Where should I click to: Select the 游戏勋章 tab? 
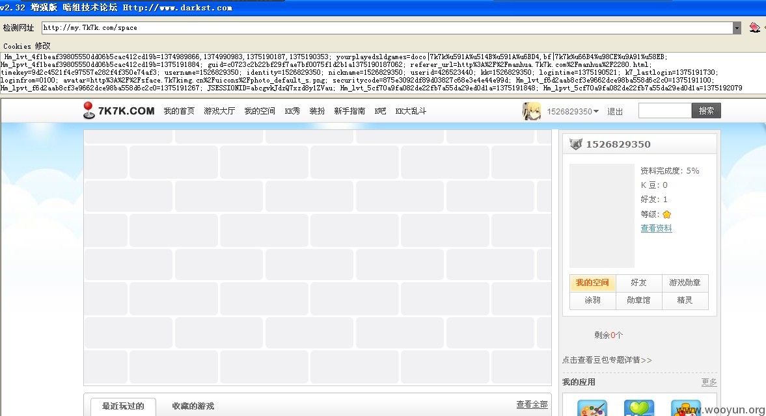(685, 283)
